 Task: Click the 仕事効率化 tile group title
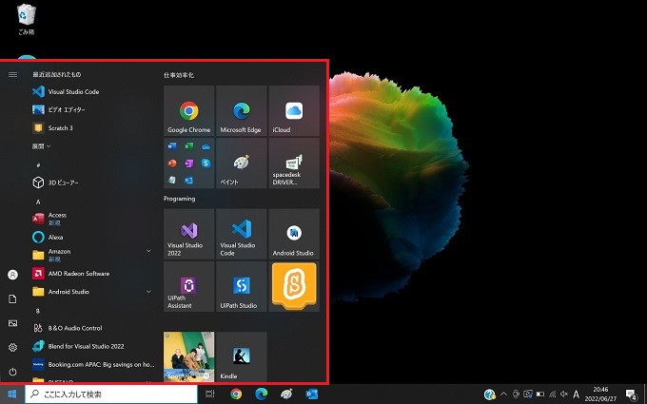179,75
